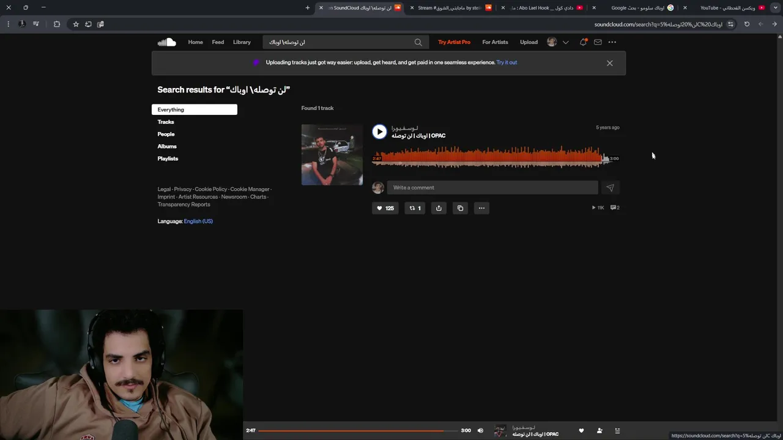Open the Charts link

258,197
